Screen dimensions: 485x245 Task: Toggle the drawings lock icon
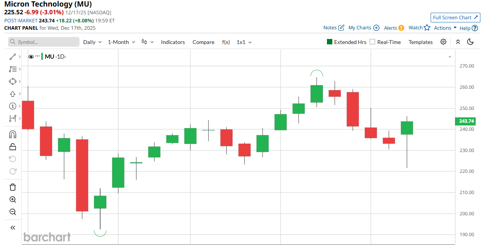(x=13, y=147)
